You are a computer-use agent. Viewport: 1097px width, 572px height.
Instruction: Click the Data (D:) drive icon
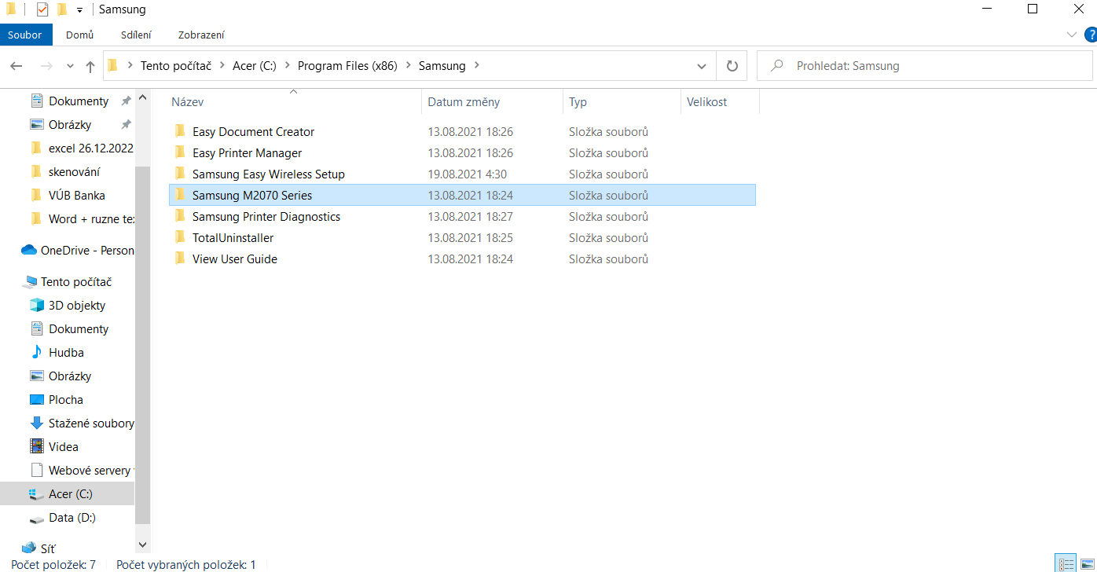coord(36,518)
